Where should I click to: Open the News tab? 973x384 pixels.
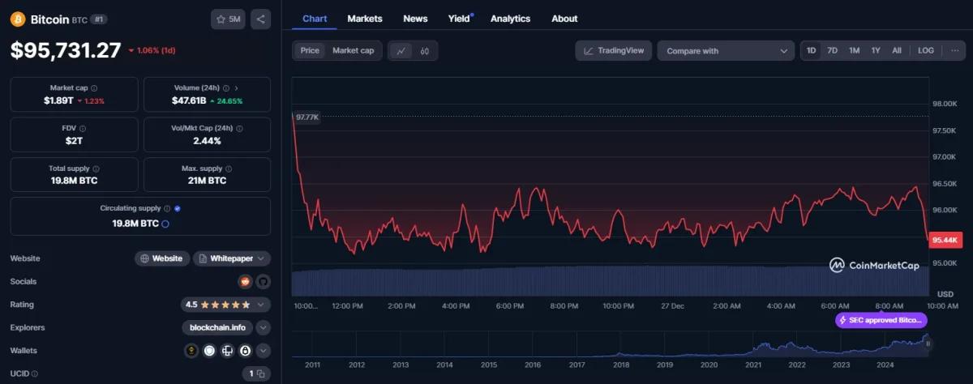tap(415, 18)
